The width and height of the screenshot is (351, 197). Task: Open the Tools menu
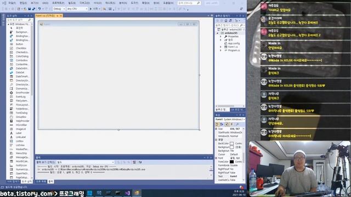coord(134,3)
